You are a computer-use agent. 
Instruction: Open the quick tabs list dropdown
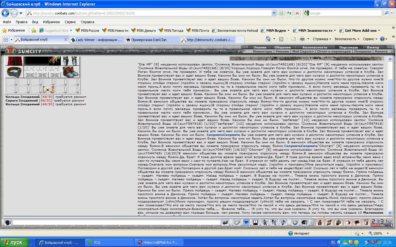click(x=12, y=40)
